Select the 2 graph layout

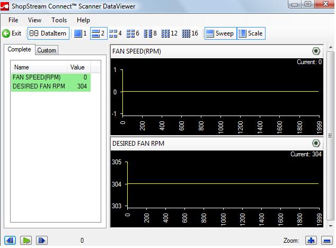pyautogui.click(x=99, y=33)
